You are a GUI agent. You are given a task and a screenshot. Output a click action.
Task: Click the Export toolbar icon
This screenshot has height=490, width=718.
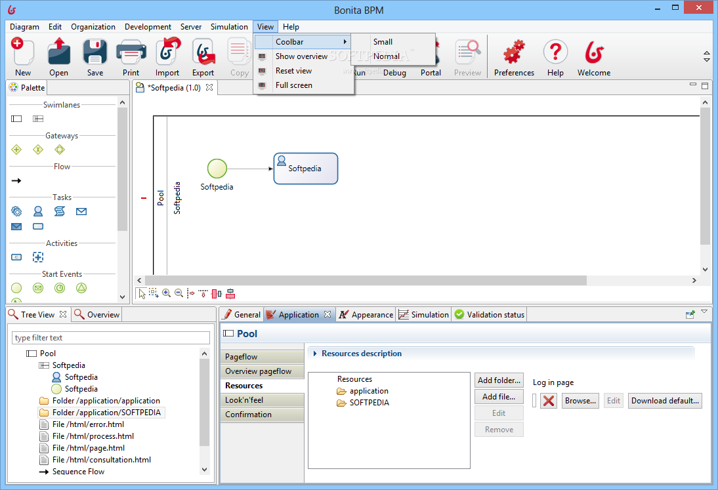coord(203,52)
